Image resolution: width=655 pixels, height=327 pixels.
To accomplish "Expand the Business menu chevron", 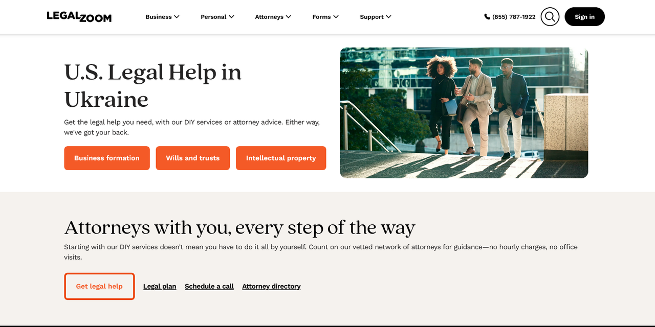I will [177, 17].
